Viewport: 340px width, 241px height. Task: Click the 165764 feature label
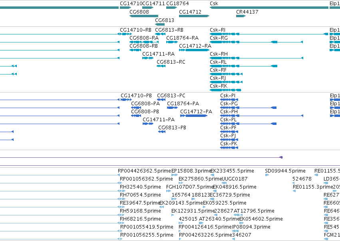click(x=181, y=195)
